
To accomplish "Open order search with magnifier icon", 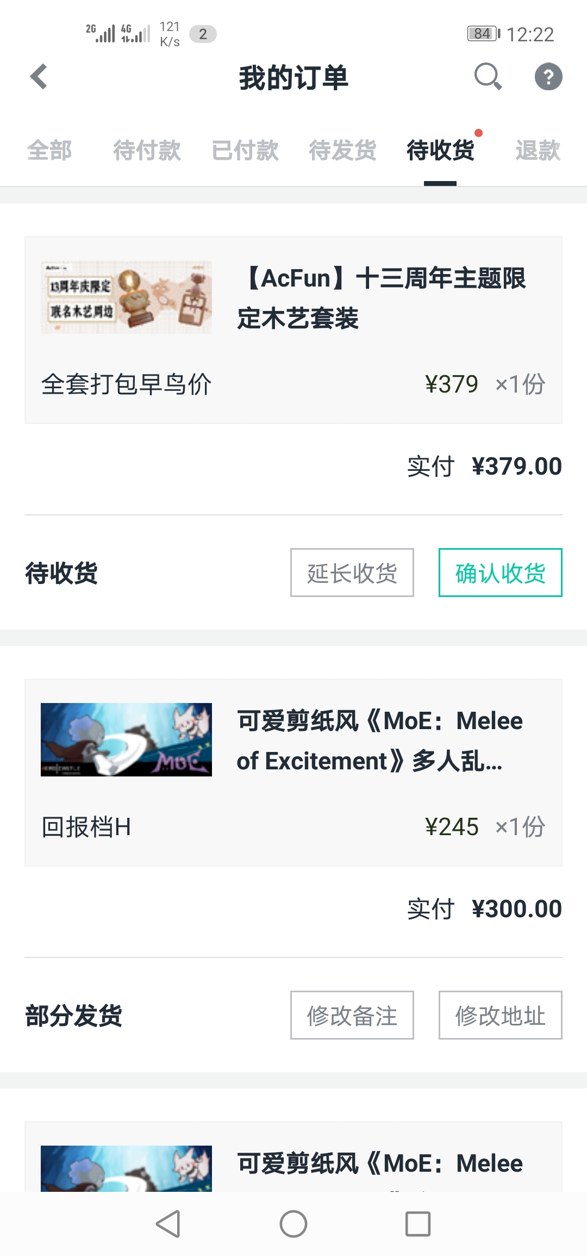I will tap(488, 77).
